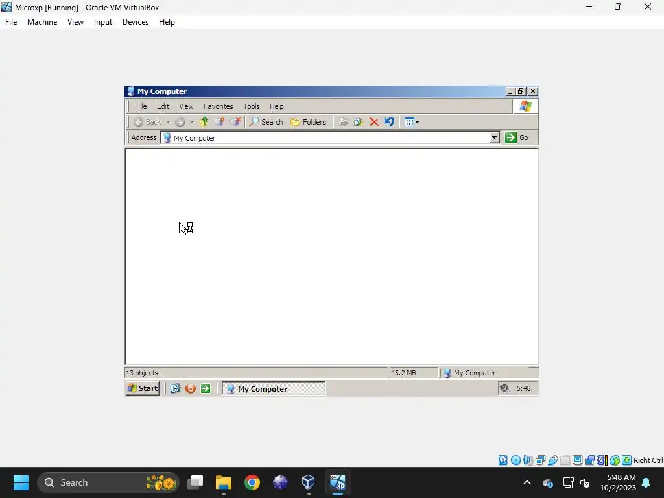Viewport: 664px width, 498px height.
Task: Click the Disconnect Network Drive toolbar icon
Action: pyautogui.click(x=235, y=122)
